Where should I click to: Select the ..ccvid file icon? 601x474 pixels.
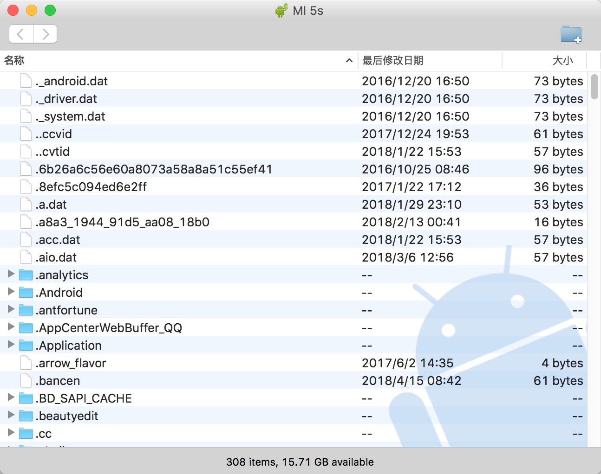pos(26,134)
